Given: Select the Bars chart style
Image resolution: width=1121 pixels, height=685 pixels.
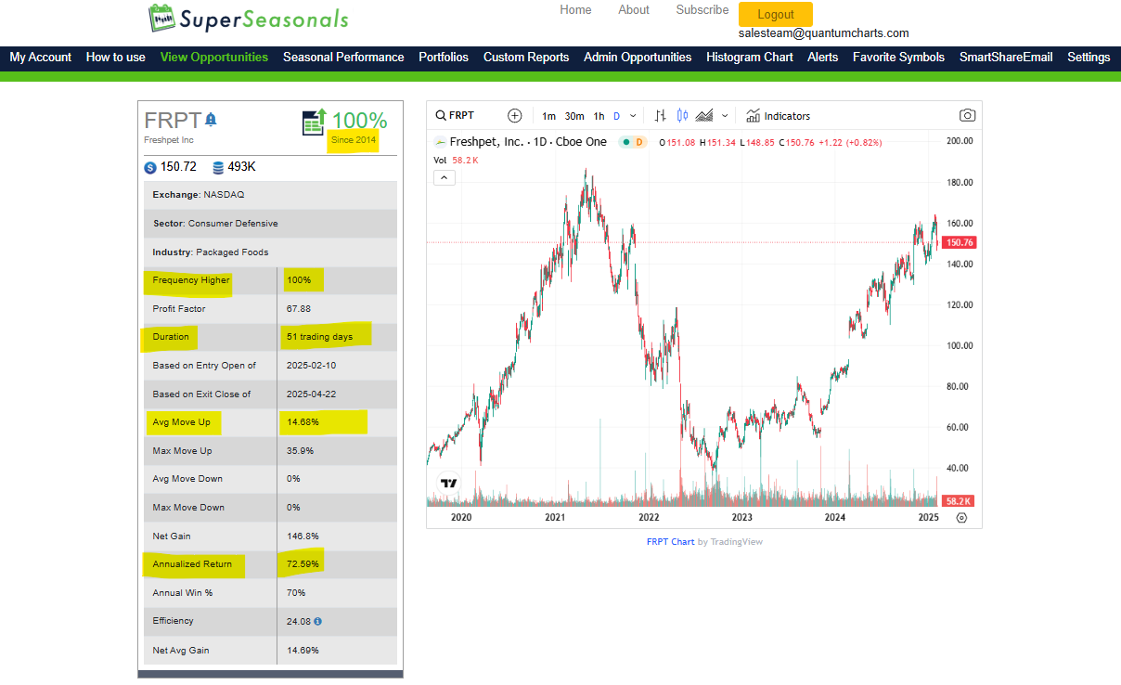Looking at the screenshot, I should click(661, 116).
